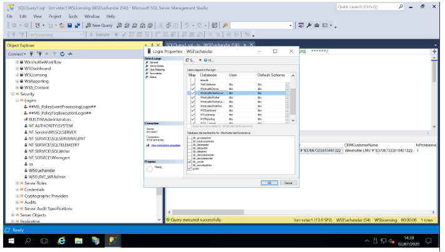Toggle Map checkbox for WinshuttleUserGovernance row
Screen dimensions: 445x252
(192, 92)
